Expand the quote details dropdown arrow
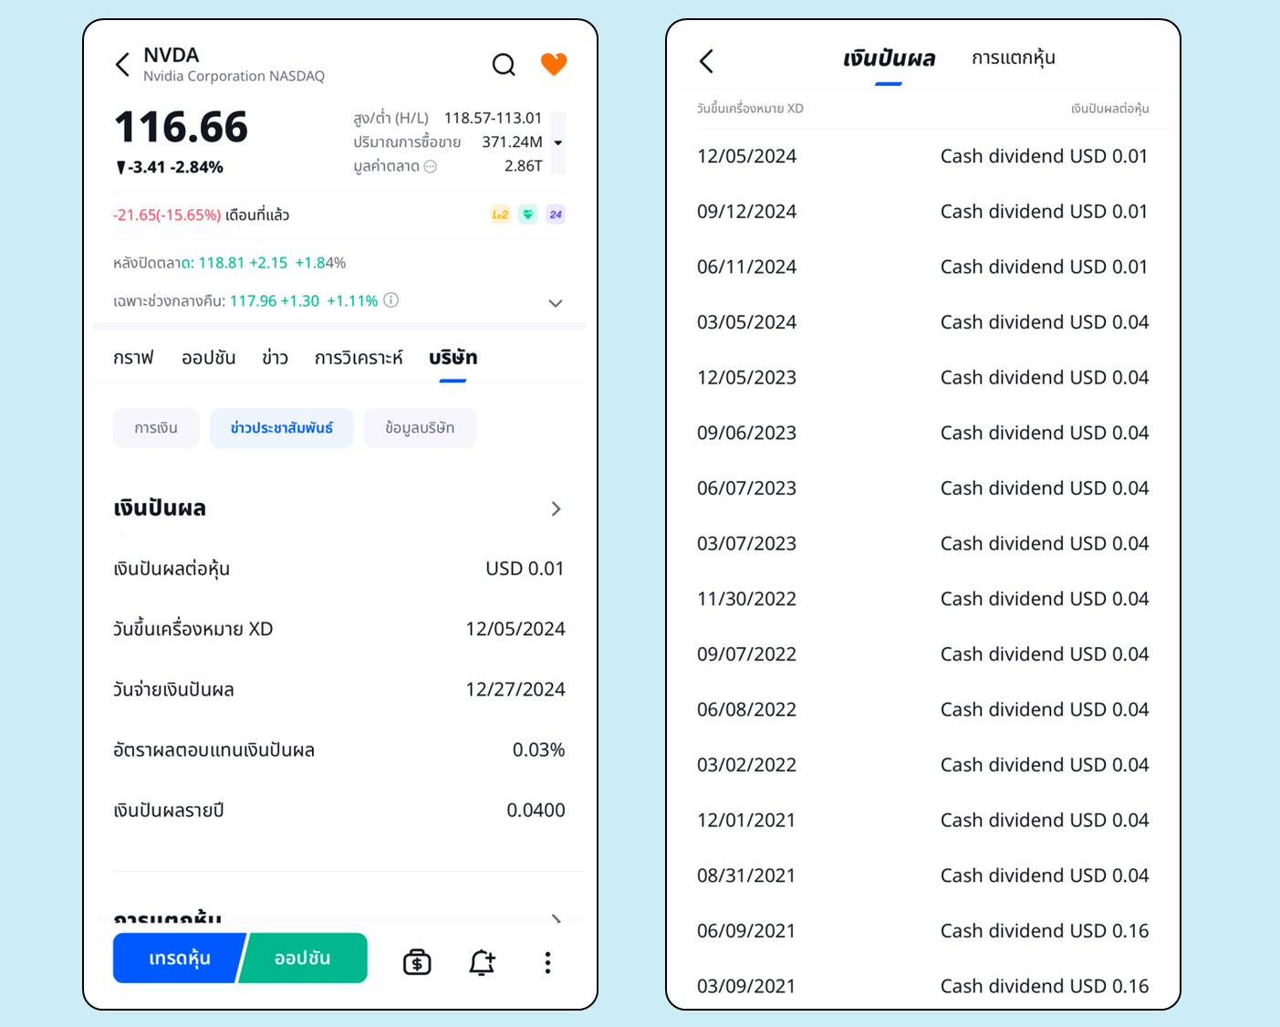This screenshot has width=1280, height=1027. [557, 142]
